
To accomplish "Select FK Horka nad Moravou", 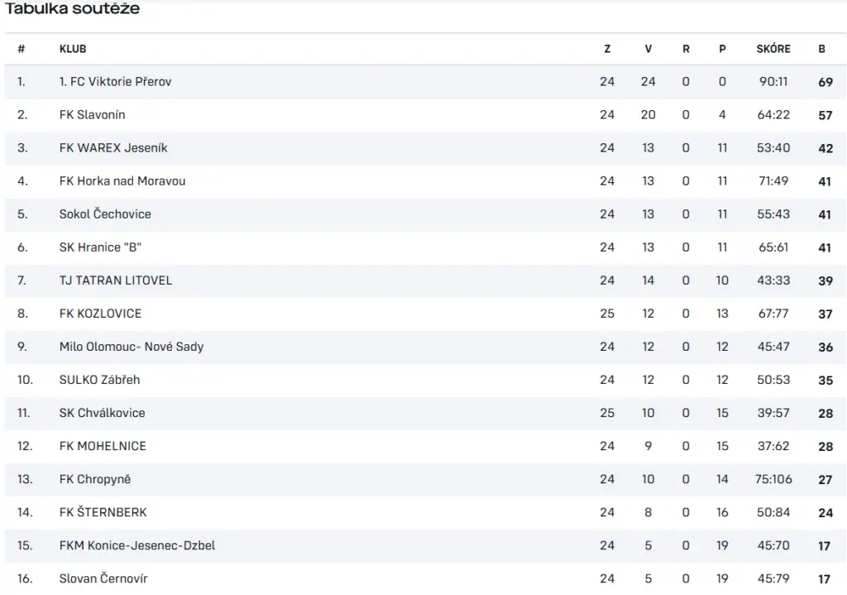I will (x=122, y=181).
